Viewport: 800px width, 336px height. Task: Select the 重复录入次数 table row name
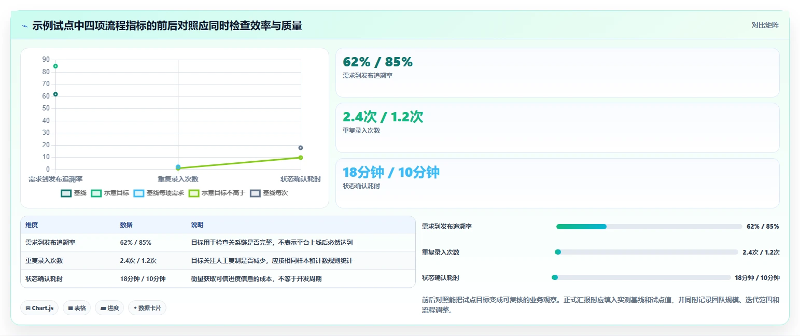coord(44,260)
